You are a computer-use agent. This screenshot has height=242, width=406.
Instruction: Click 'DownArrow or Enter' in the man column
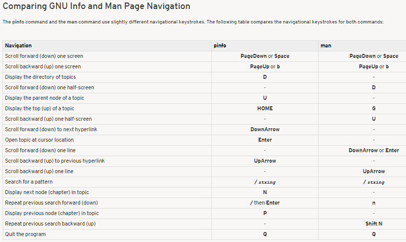(374, 150)
